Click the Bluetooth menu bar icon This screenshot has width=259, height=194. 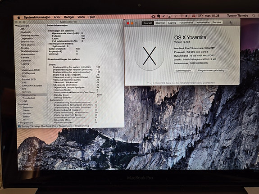[176, 16]
